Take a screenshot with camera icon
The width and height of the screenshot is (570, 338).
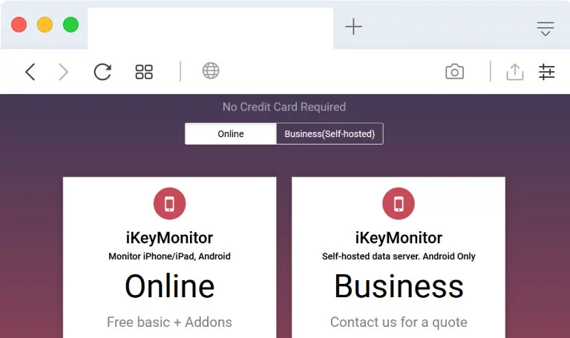pos(455,71)
